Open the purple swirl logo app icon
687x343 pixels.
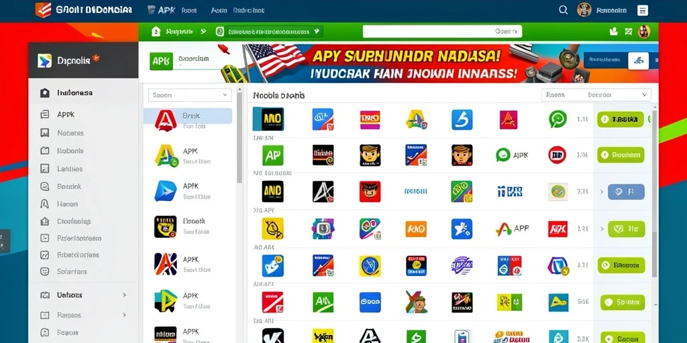click(462, 265)
